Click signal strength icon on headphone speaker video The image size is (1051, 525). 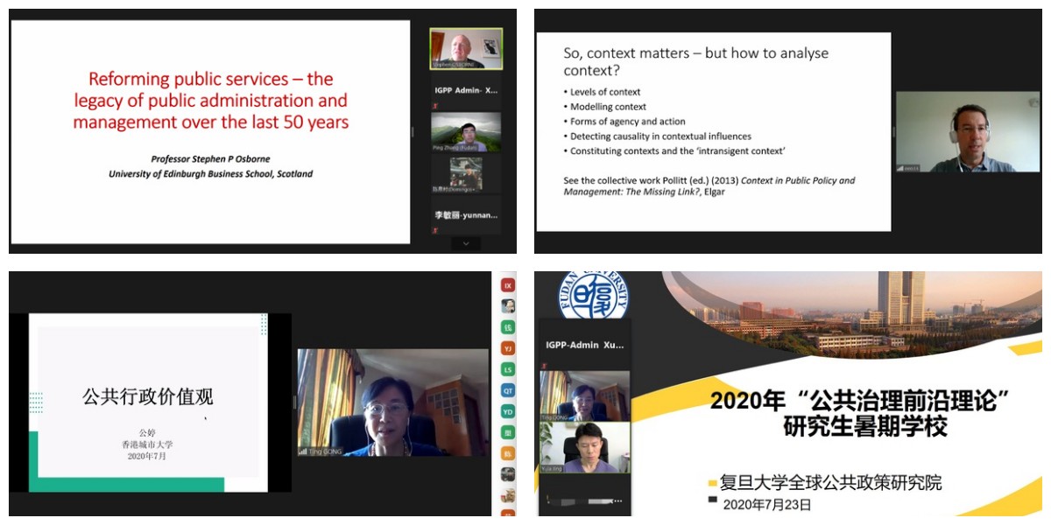coord(900,167)
